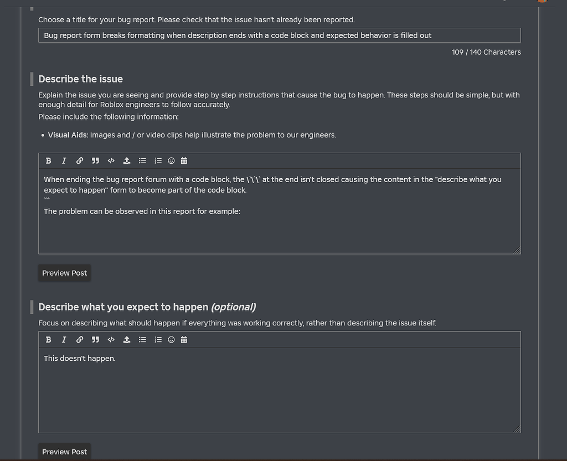Image resolution: width=567 pixels, height=461 pixels.
Task: Insert date via calendar icon in issue toolbar
Action: tap(184, 161)
